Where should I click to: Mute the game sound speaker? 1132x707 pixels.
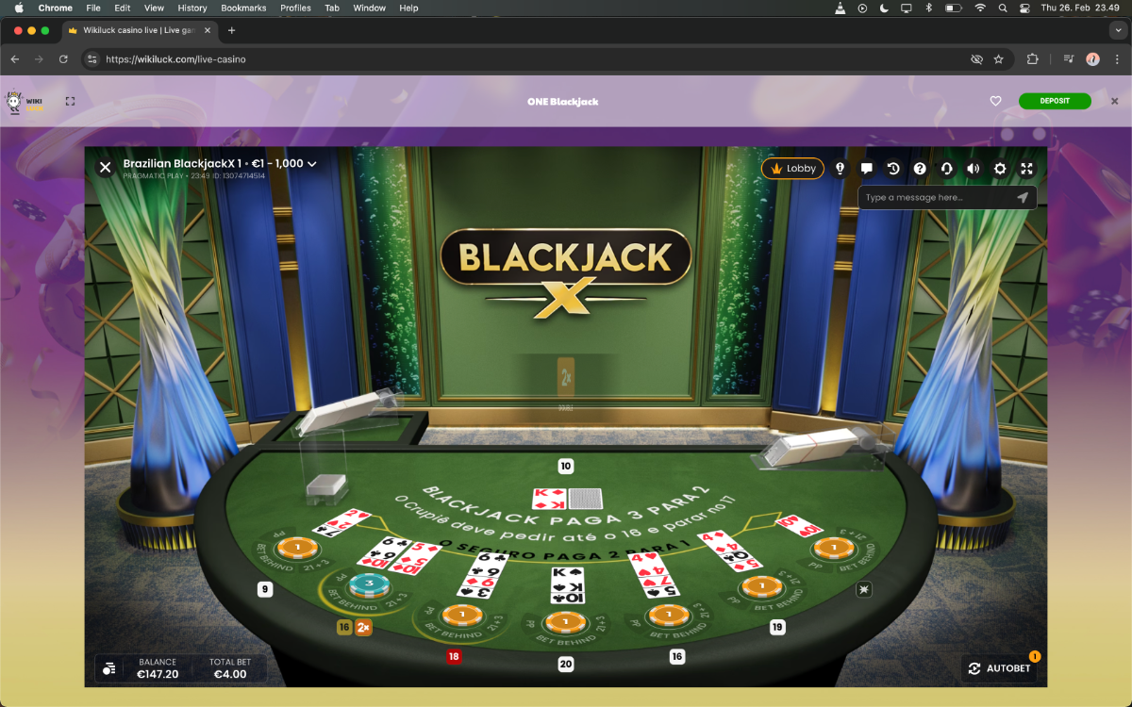coord(973,169)
